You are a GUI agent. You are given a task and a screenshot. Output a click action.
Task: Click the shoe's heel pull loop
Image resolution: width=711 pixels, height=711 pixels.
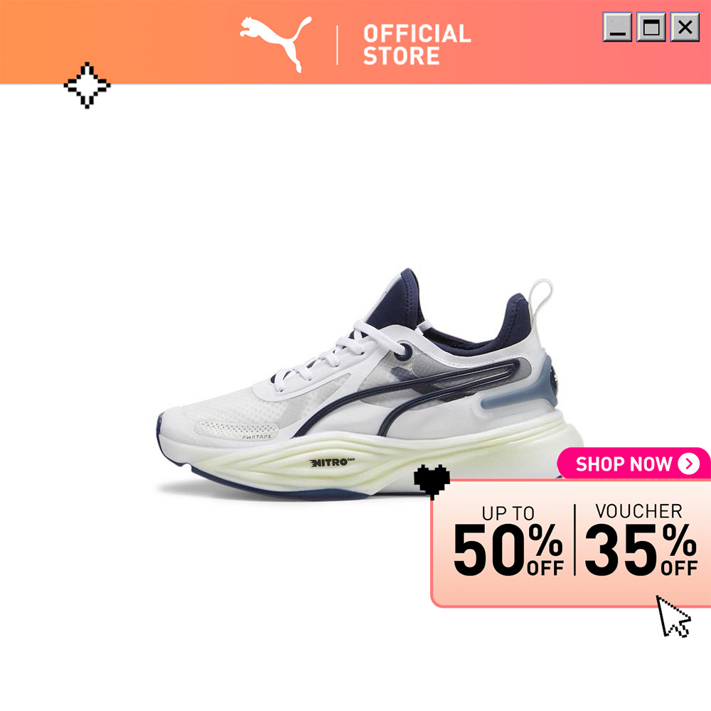click(541, 299)
